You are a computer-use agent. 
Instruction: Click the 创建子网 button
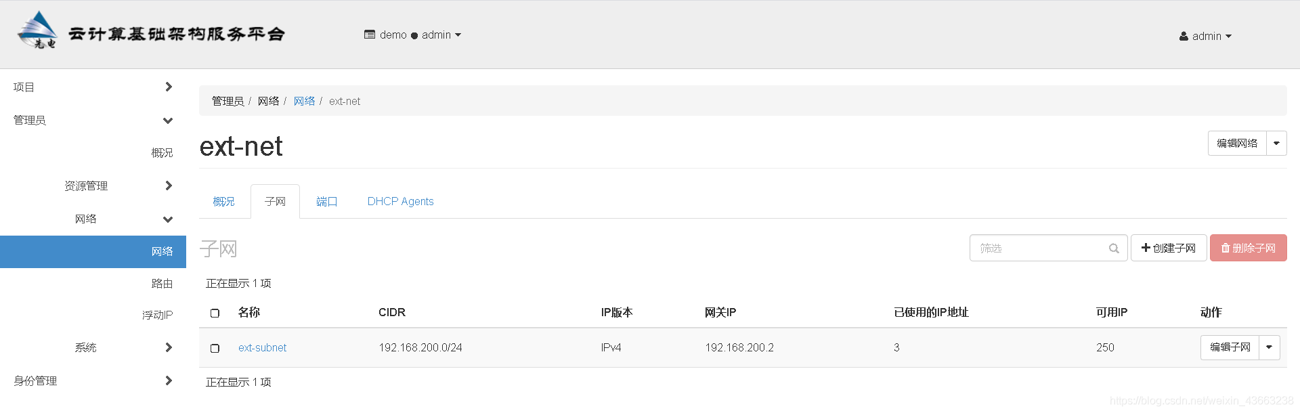click(1169, 248)
